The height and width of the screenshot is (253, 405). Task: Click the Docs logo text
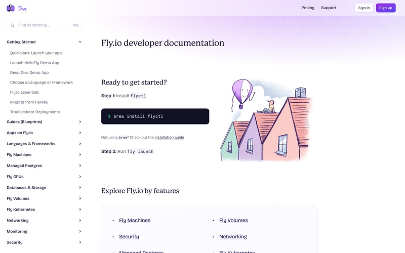[22, 9]
